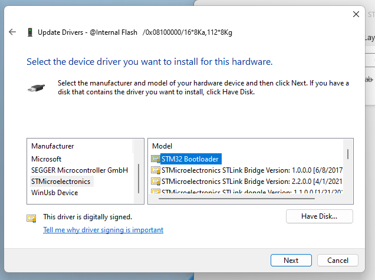Screen dimensions: 375x280
Task: Choose STMicroelectronics in the Manufacturer list
Action: (x=61, y=182)
